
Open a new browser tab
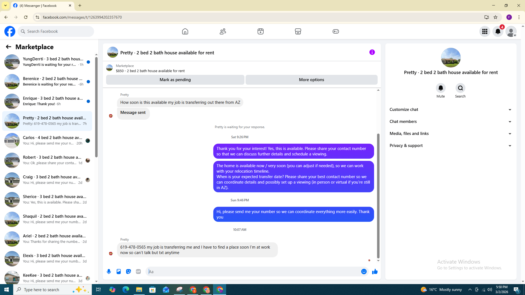(80, 5)
